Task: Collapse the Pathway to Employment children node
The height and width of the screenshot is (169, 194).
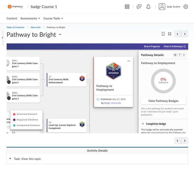Action: 90,82
